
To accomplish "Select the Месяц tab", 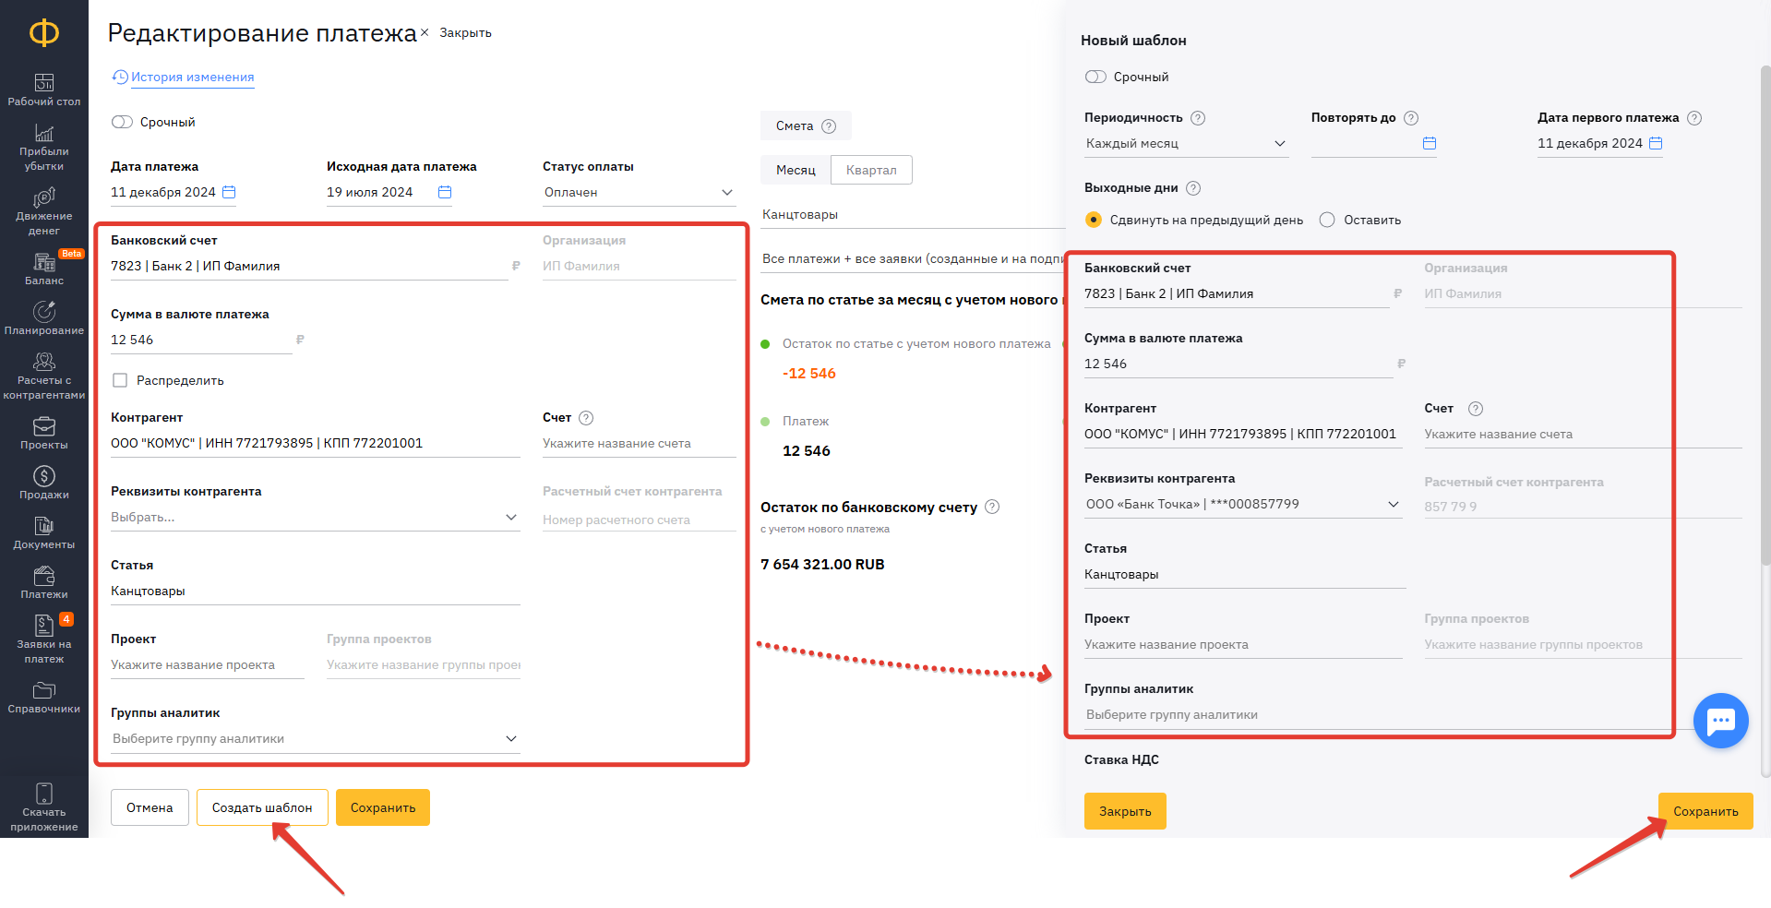I will click(795, 170).
